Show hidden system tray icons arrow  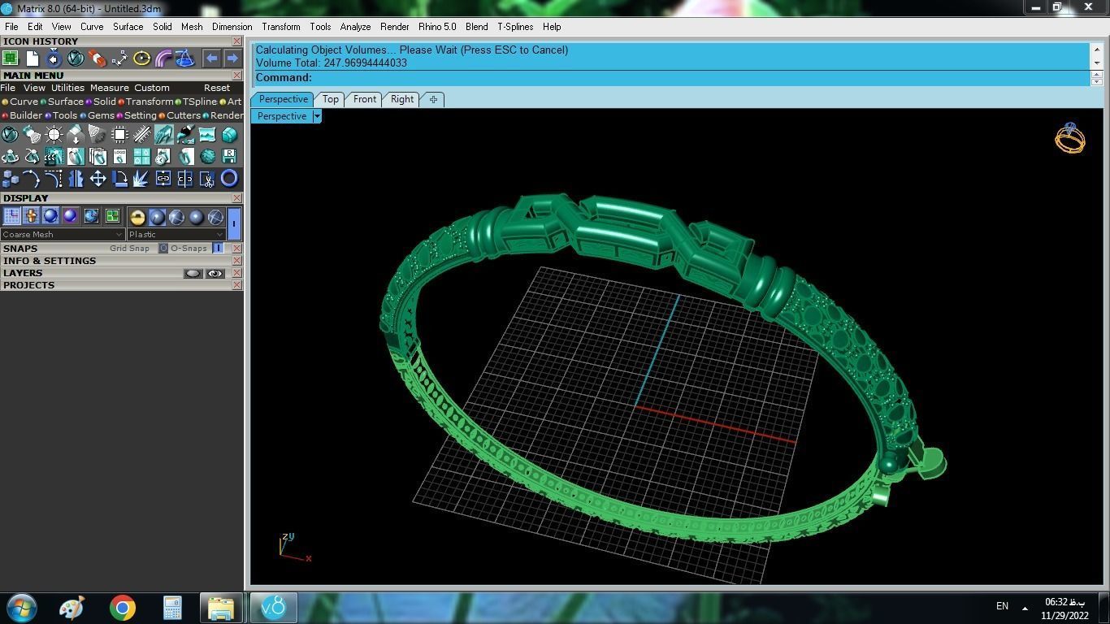(1025, 607)
